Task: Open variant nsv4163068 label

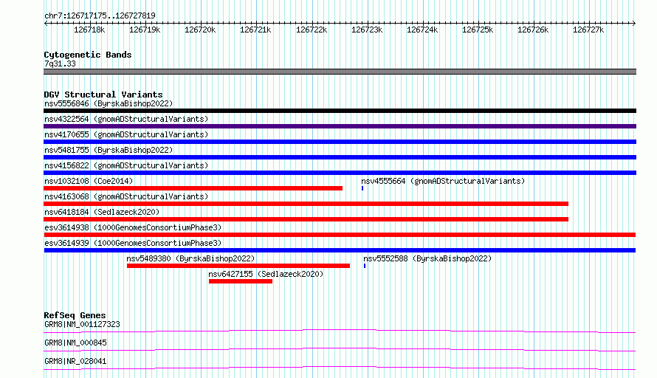Action: pos(126,196)
